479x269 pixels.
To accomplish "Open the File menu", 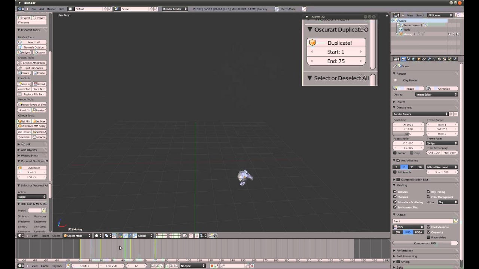I will [x=34, y=9].
